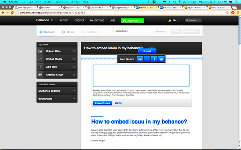241x150 pixels.
Task: Click inside the embed code text area
Action: (141, 76)
